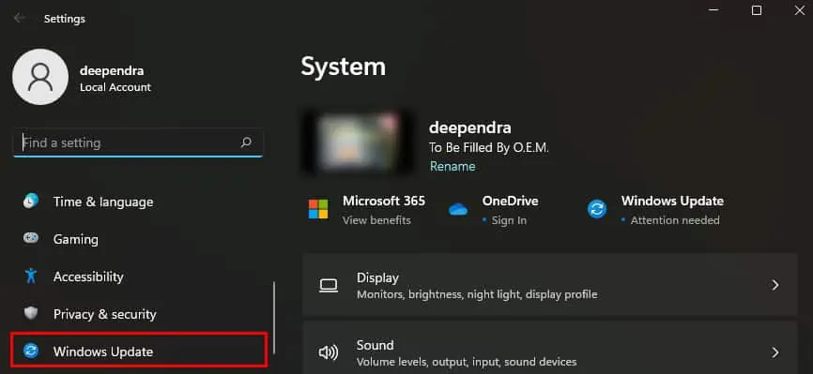Click the System page heading
The image size is (813, 374).
344,67
